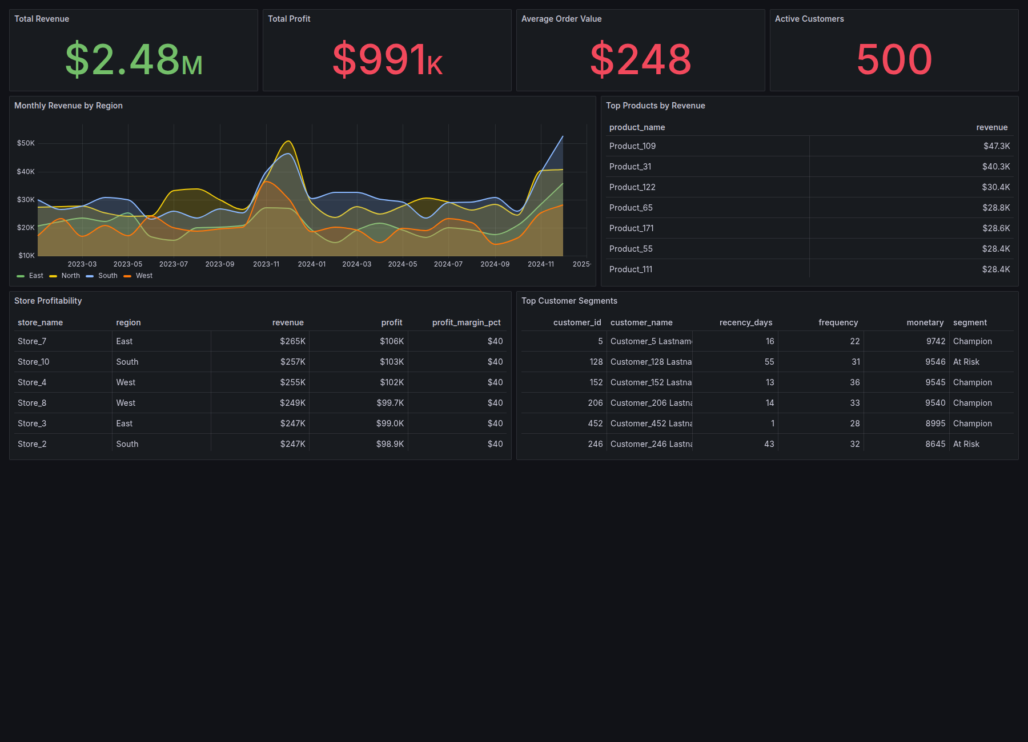Toggle the North series in chart legend
The image size is (1028, 742).
(x=71, y=276)
